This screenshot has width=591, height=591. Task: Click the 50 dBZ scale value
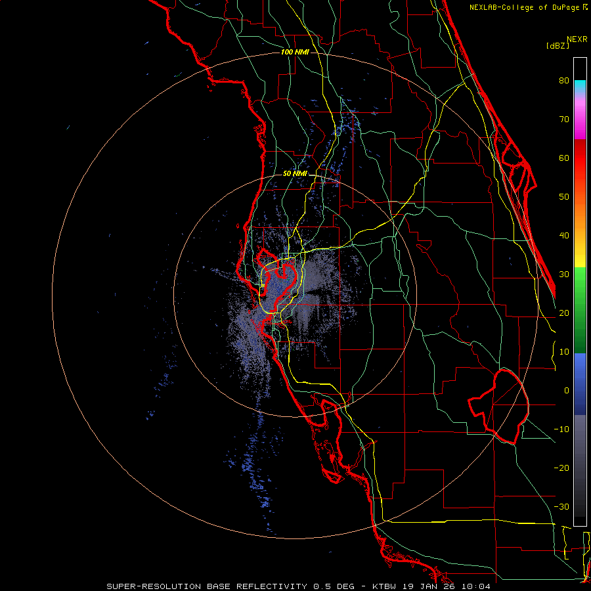tap(564, 197)
